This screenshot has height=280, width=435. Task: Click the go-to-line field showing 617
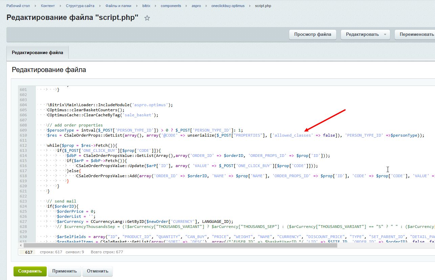coord(29,252)
